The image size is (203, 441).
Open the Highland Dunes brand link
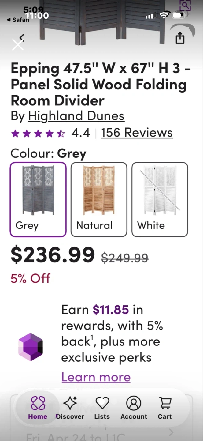point(76,116)
